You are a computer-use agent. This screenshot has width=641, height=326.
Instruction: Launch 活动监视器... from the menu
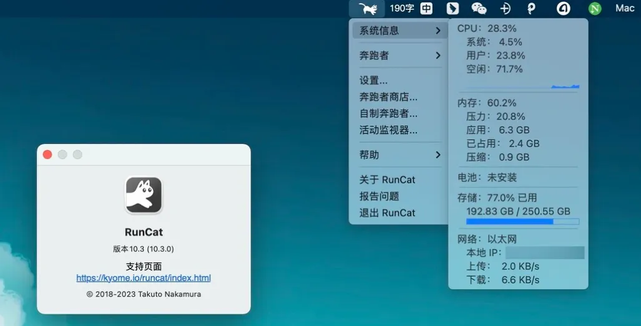(x=388, y=130)
